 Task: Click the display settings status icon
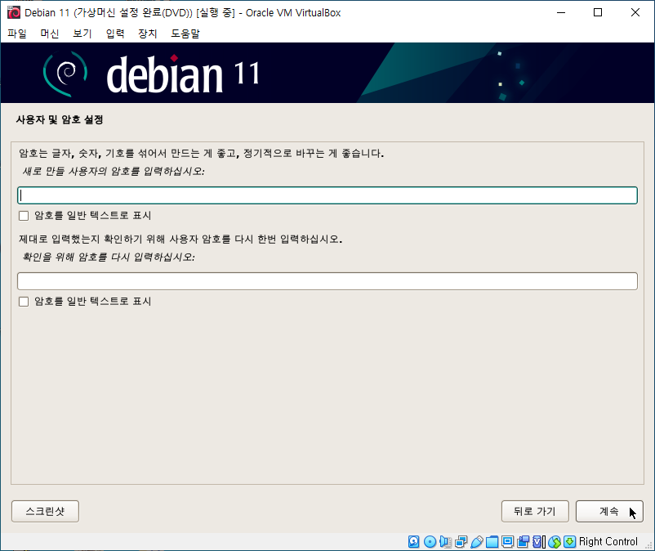point(507,541)
